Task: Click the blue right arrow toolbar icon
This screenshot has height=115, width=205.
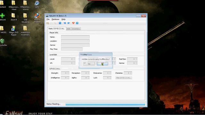Action: [65, 23]
